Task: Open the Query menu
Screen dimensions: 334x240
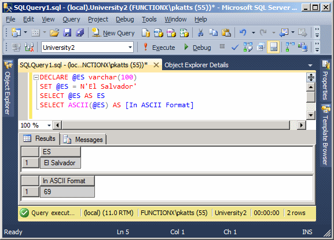Action: tap(71, 19)
